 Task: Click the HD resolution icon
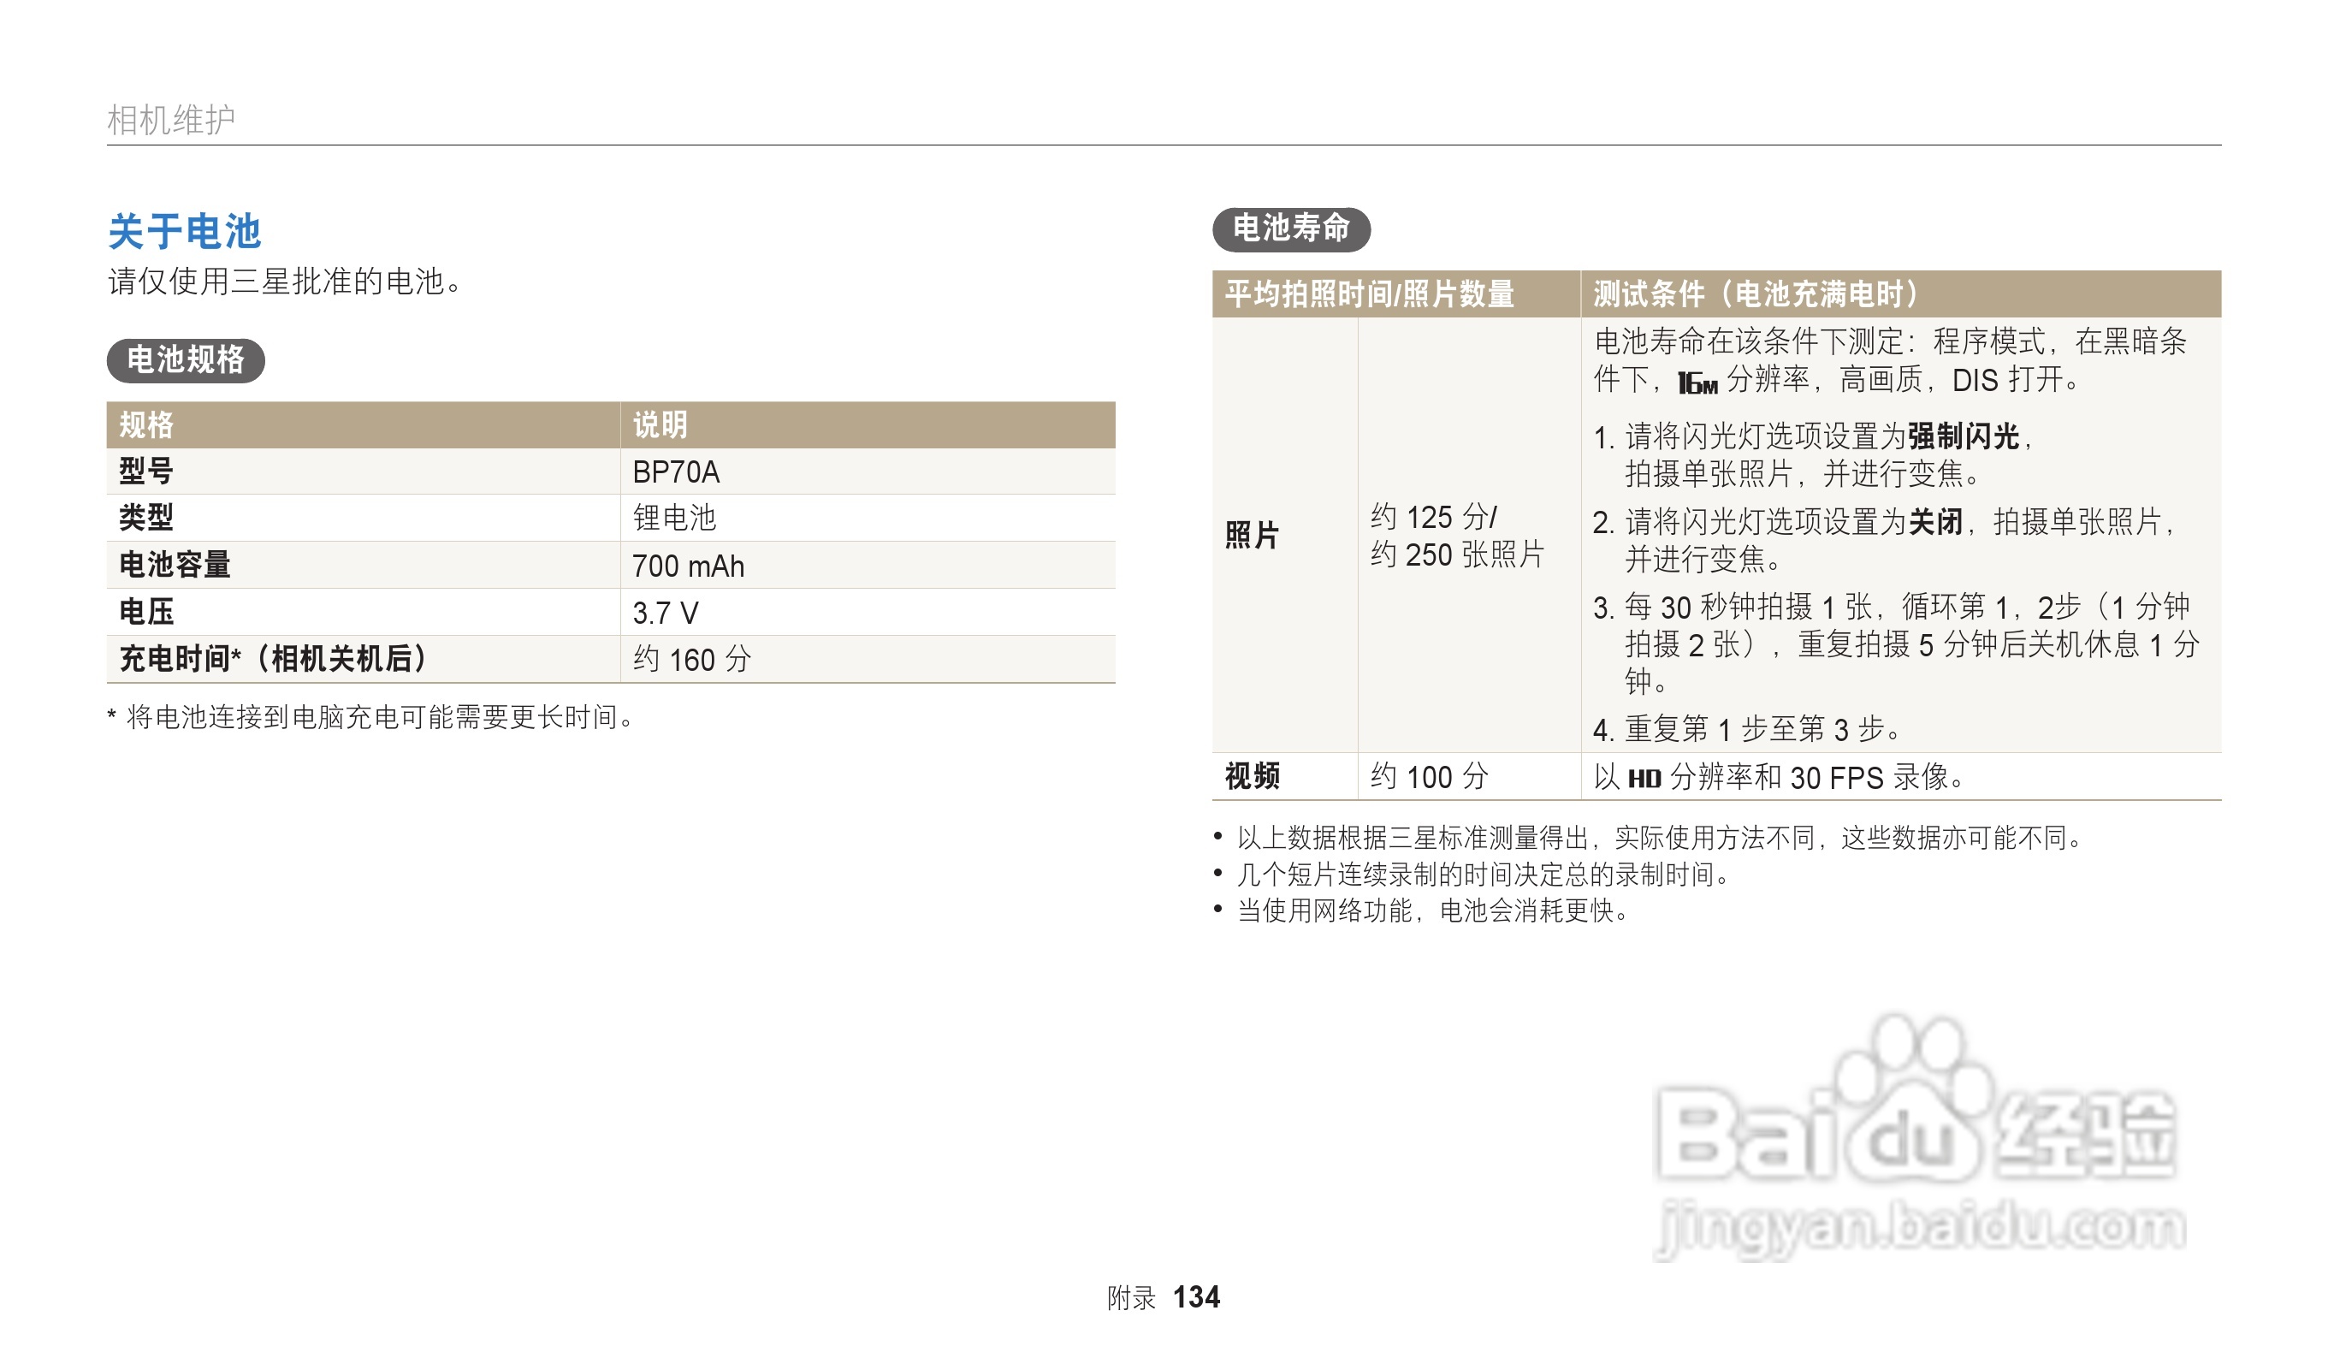(1644, 779)
